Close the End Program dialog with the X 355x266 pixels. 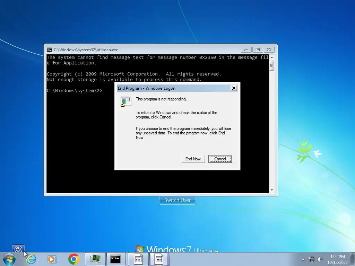234,88
